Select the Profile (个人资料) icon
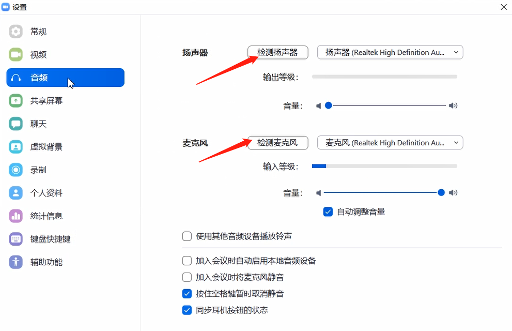Image resolution: width=512 pixels, height=331 pixels. pyautogui.click(x=16, y=193)
